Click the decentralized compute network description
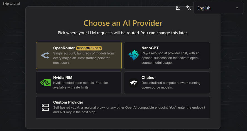 pos(171,85)
